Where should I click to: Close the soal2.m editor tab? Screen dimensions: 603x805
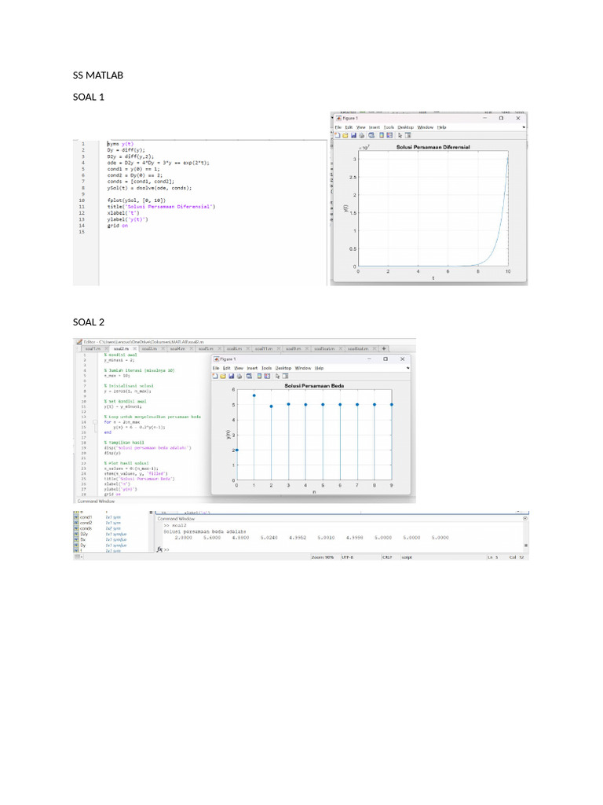[x=135, y=348]
